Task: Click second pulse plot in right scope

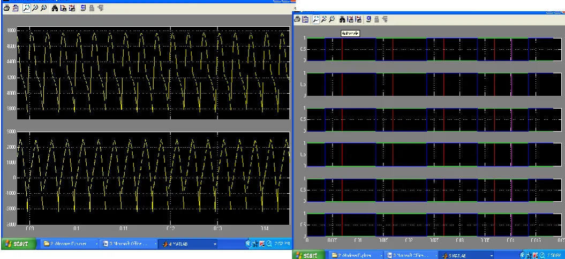Action: click(434, 85)
